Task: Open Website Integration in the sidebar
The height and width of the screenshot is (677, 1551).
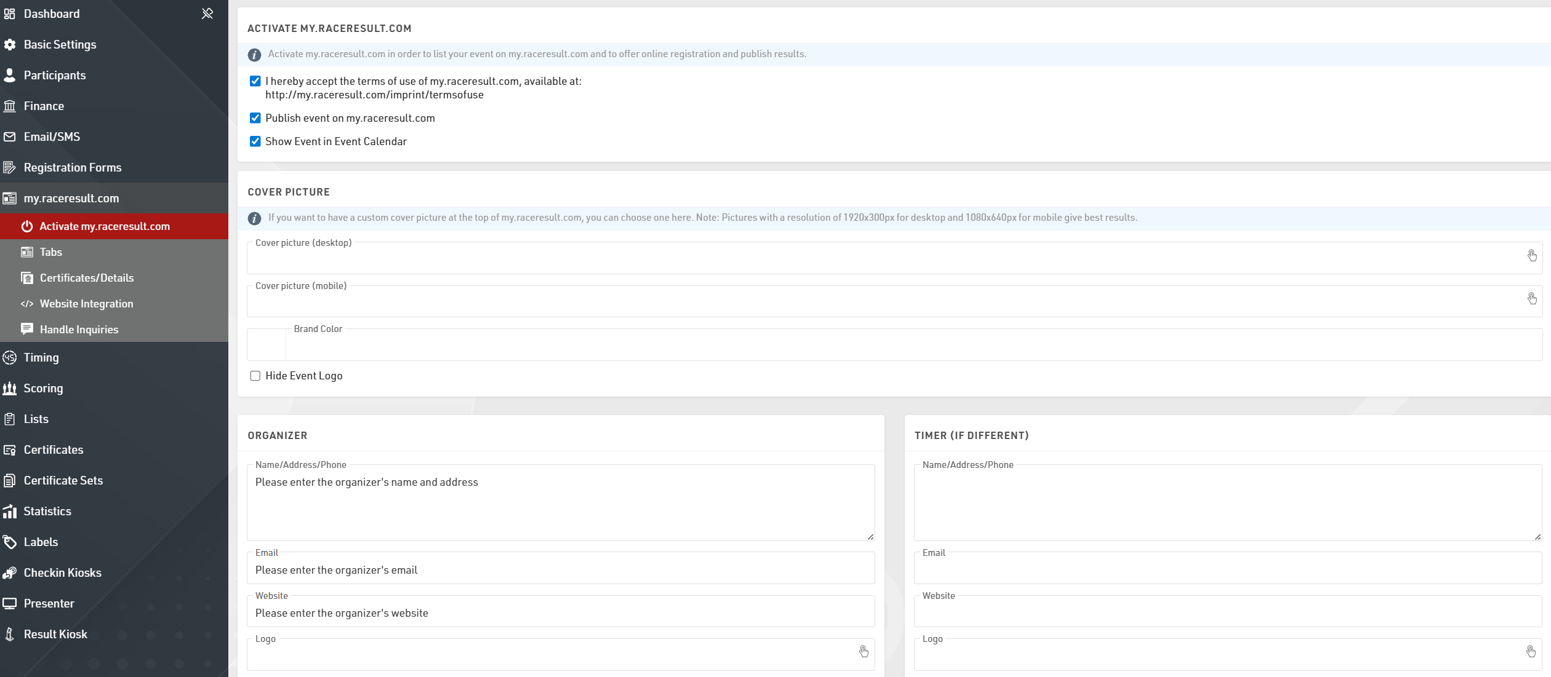Action: [x=86, y=304]
